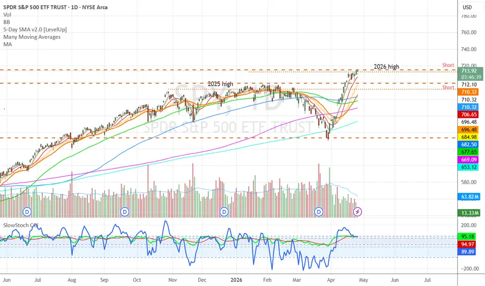Select the BB indicator legend
The image size is (485, 286).
6,22
